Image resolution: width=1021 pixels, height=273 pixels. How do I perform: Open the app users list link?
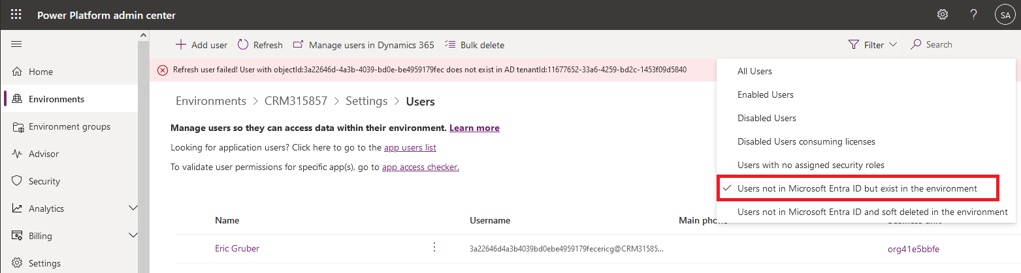click(x=410, y=148)
